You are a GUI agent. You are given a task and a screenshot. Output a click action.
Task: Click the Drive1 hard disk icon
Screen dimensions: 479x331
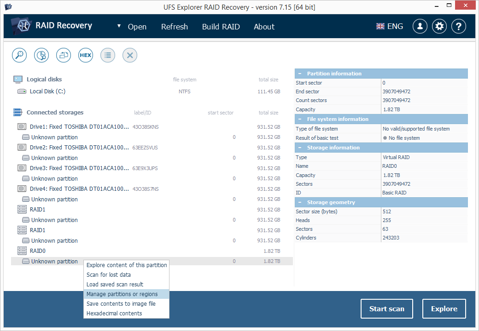[22, 126]
